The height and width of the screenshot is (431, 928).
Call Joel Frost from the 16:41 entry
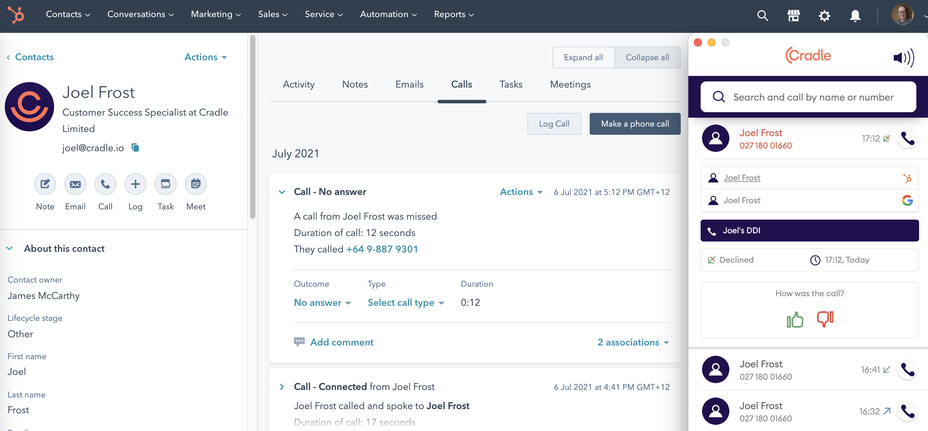907,369
